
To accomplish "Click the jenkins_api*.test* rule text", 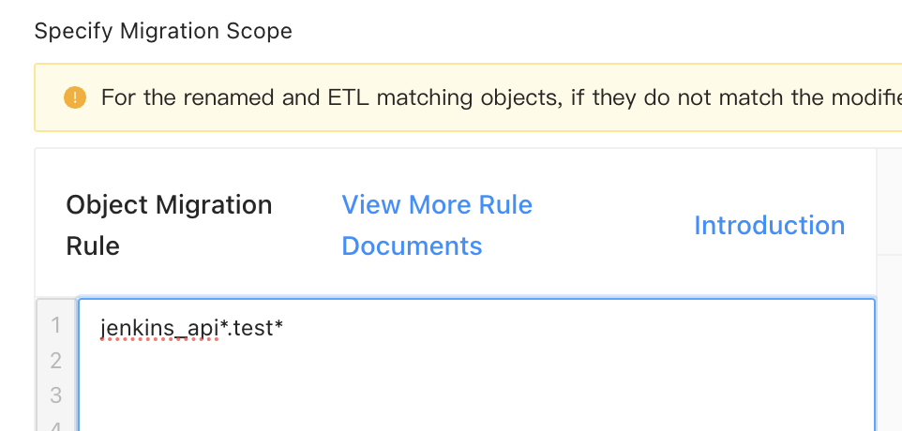I will pos(191,327).
